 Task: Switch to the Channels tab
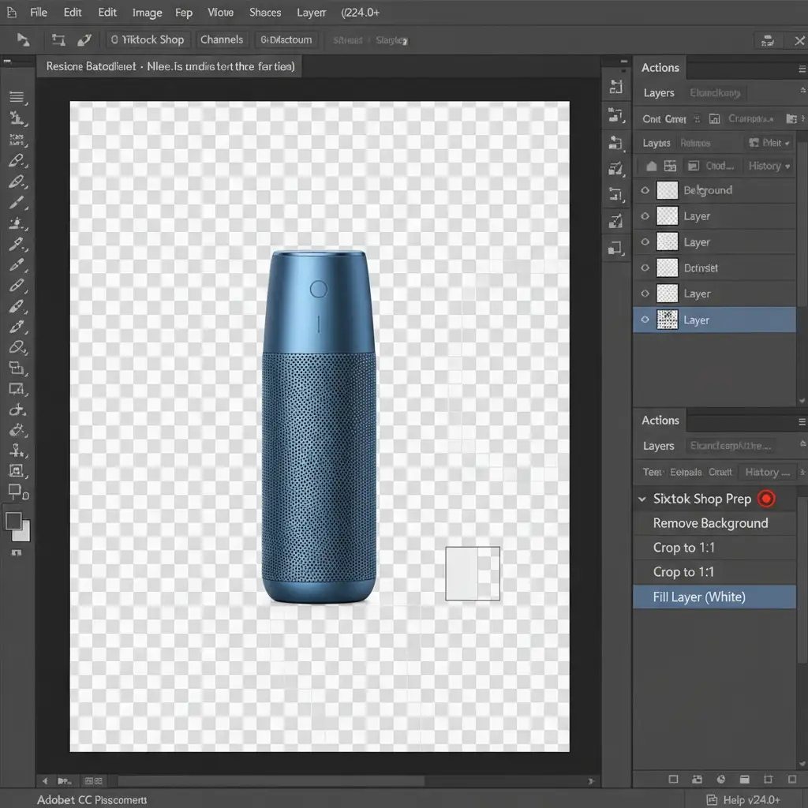coord(222,39)
